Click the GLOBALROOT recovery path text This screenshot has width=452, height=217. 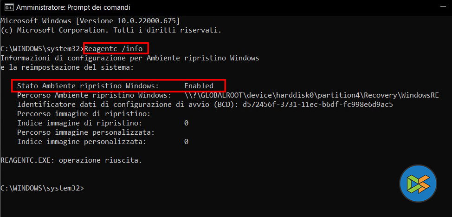coord(311,95)
